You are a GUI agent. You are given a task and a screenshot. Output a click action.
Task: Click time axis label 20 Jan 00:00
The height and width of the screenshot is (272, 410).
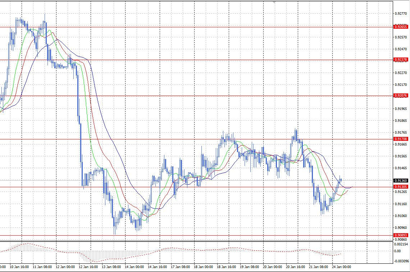pos(272,267)
